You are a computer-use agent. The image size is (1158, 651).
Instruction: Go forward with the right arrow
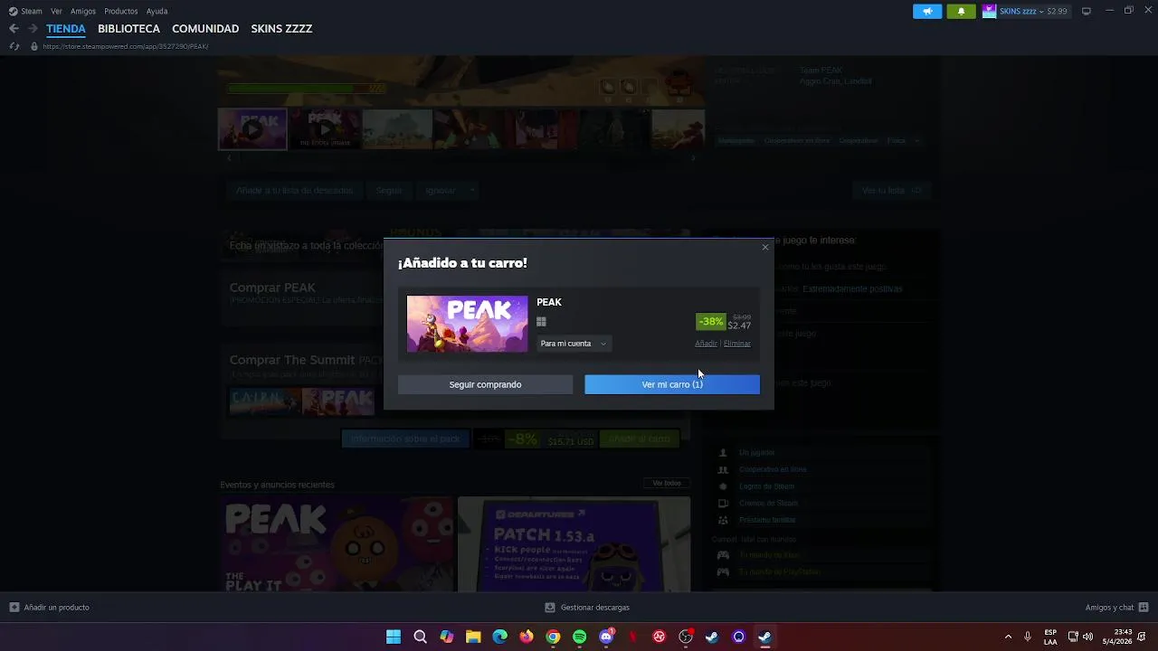[33, 29]
